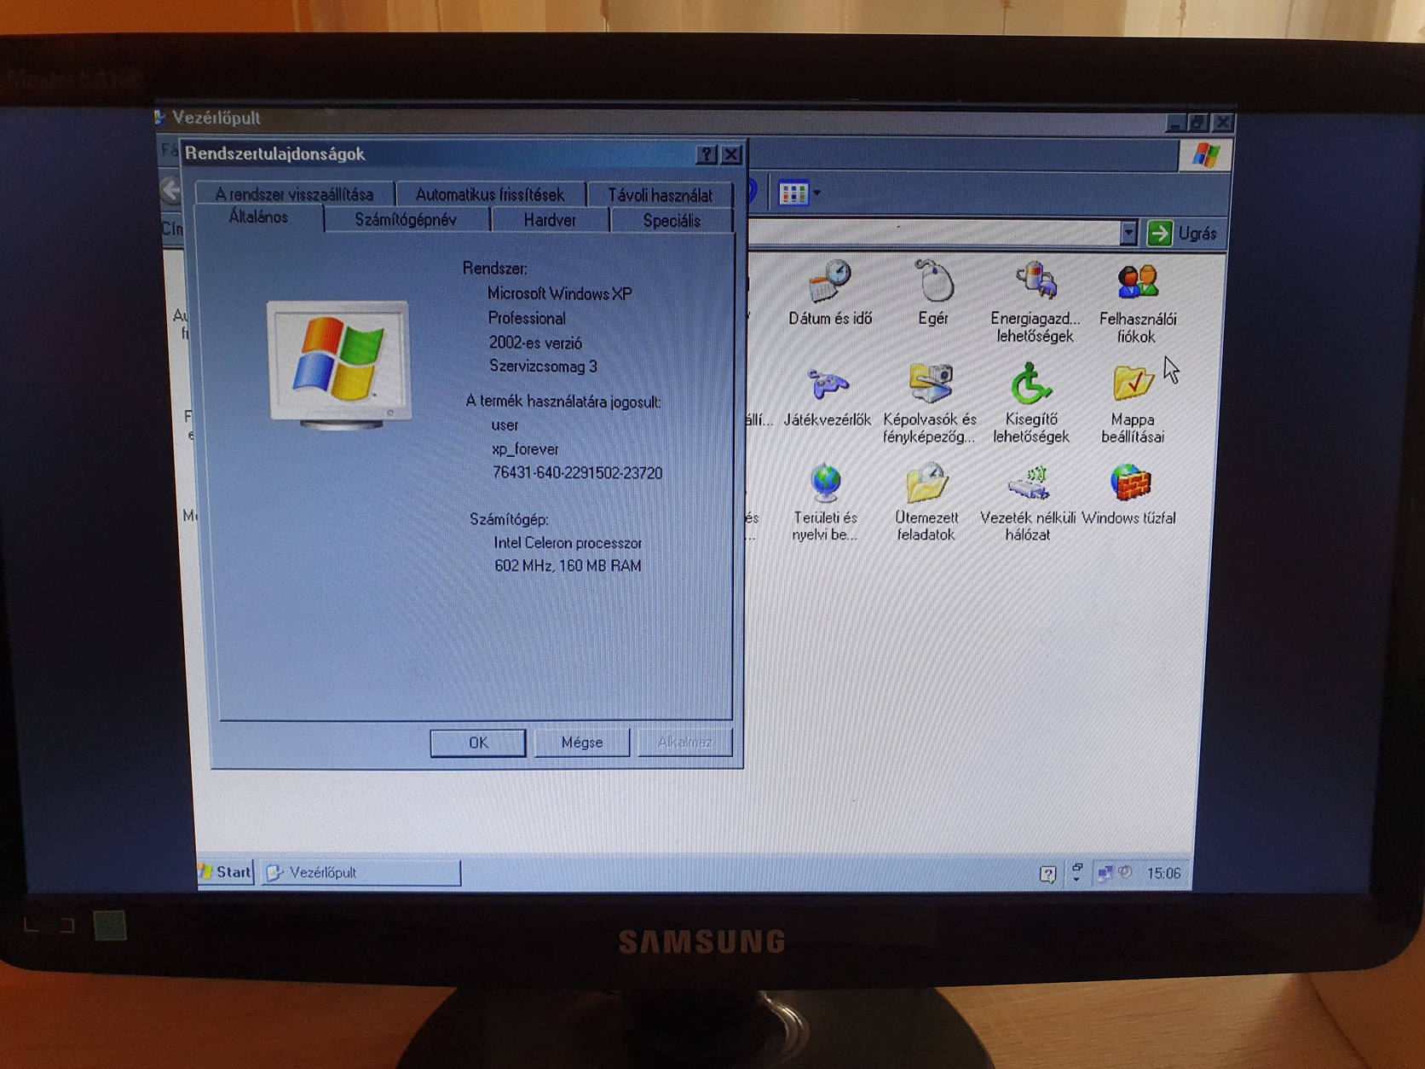
Task: Open the Start menu
Action: click(x=226, y=872)
